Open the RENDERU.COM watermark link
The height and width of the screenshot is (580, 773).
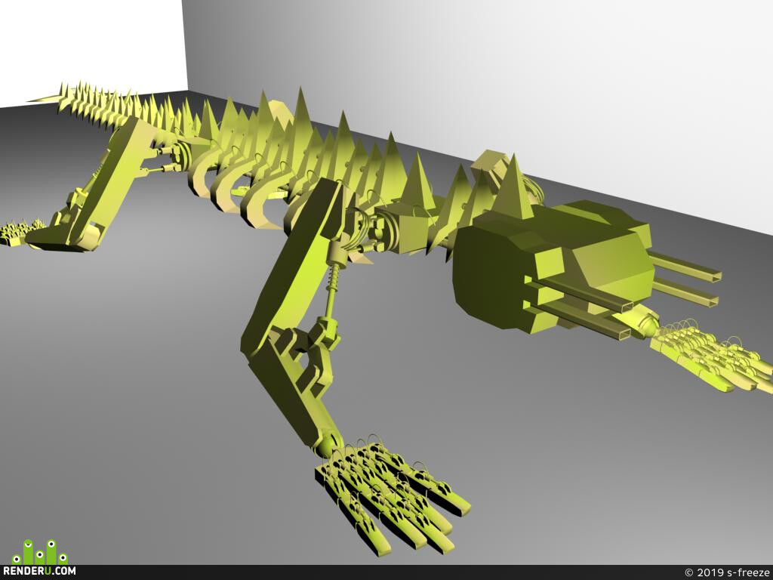click(x=39, y=571)
